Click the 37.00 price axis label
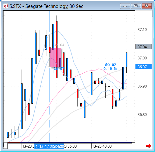This screenshot has width=155, height=152. point(142,58)
